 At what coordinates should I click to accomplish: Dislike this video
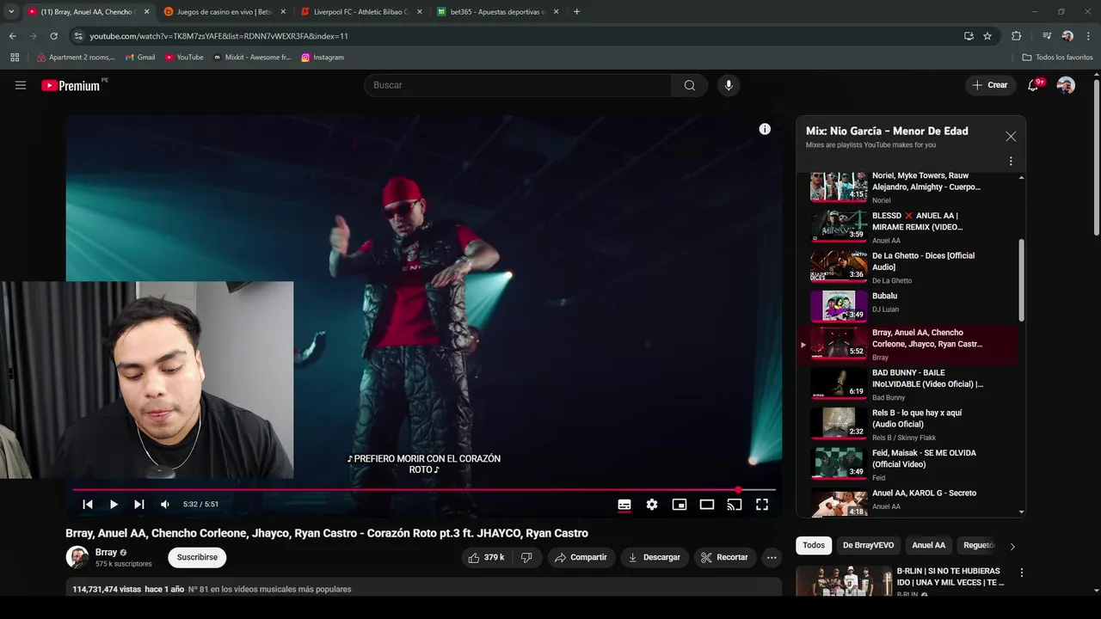(x=526, y=557)
